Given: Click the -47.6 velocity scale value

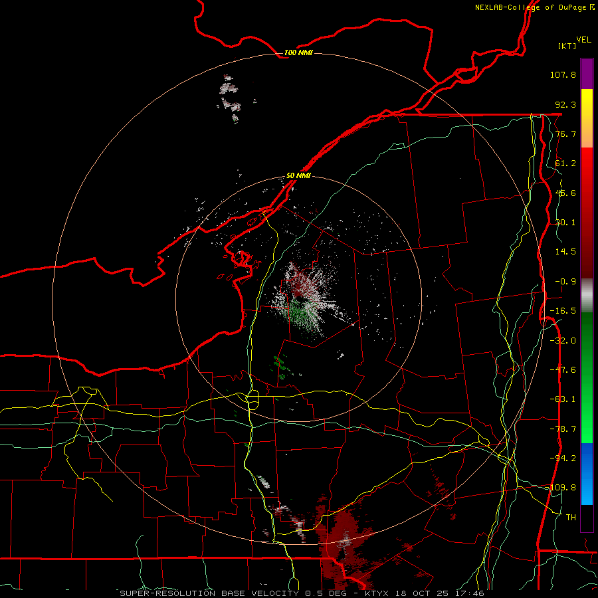Looking at the screenshot, I should click(x=563, y=370).
